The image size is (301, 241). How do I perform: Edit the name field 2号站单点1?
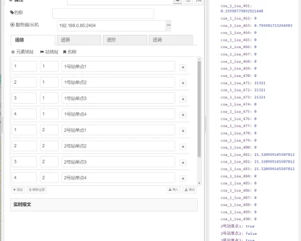click(x=118, y=130)
